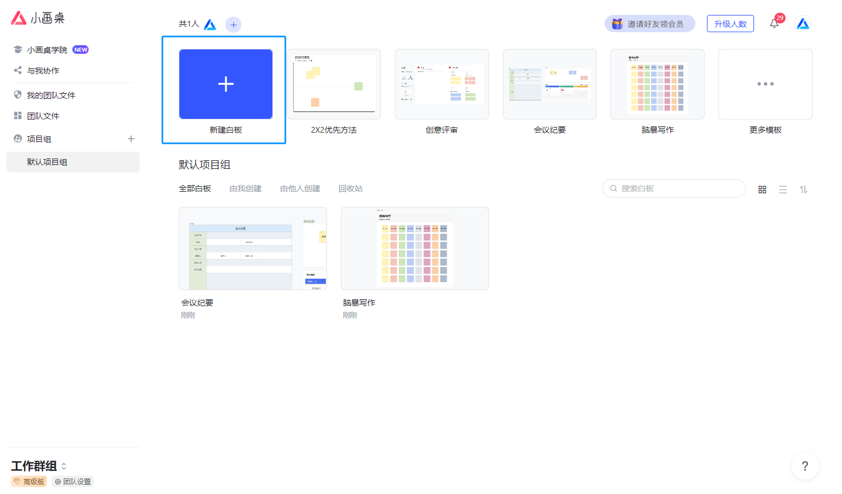Click the 升级人数 button
Viewport: 842px width, 494px height.
click(730, 24)
